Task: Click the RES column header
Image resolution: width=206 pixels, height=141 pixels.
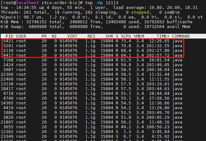Action: (91, 36)
